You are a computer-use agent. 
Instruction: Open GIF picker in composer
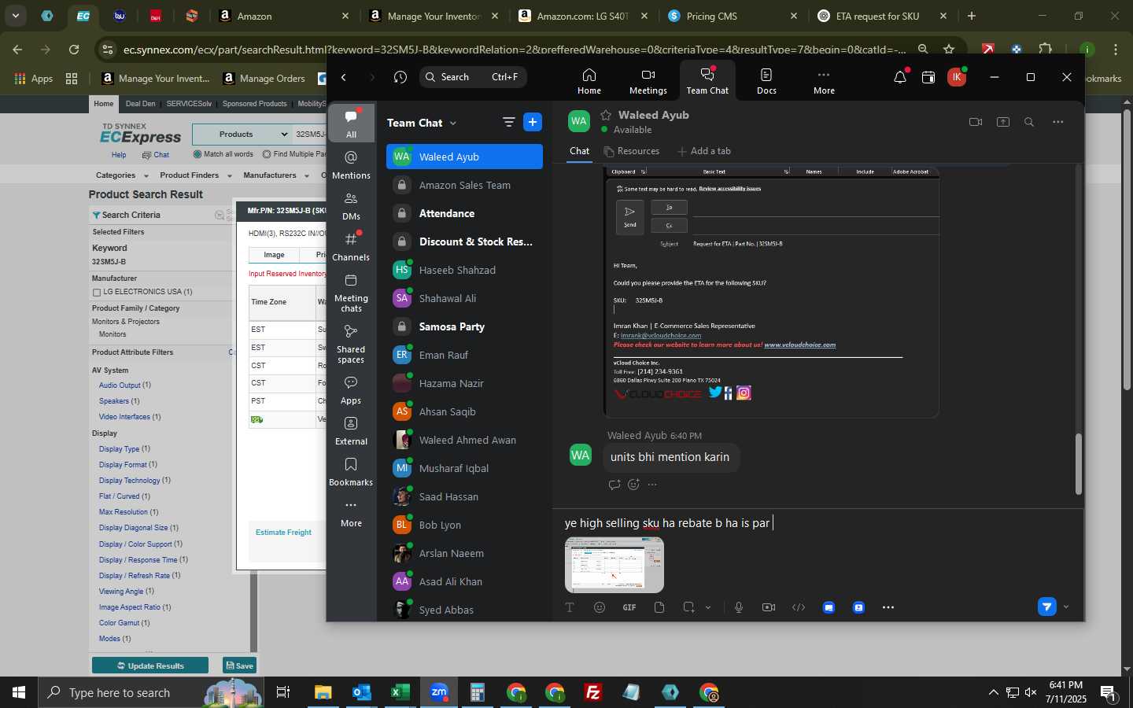pos(629,607)
